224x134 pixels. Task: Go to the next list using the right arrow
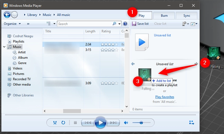[196, 64]
